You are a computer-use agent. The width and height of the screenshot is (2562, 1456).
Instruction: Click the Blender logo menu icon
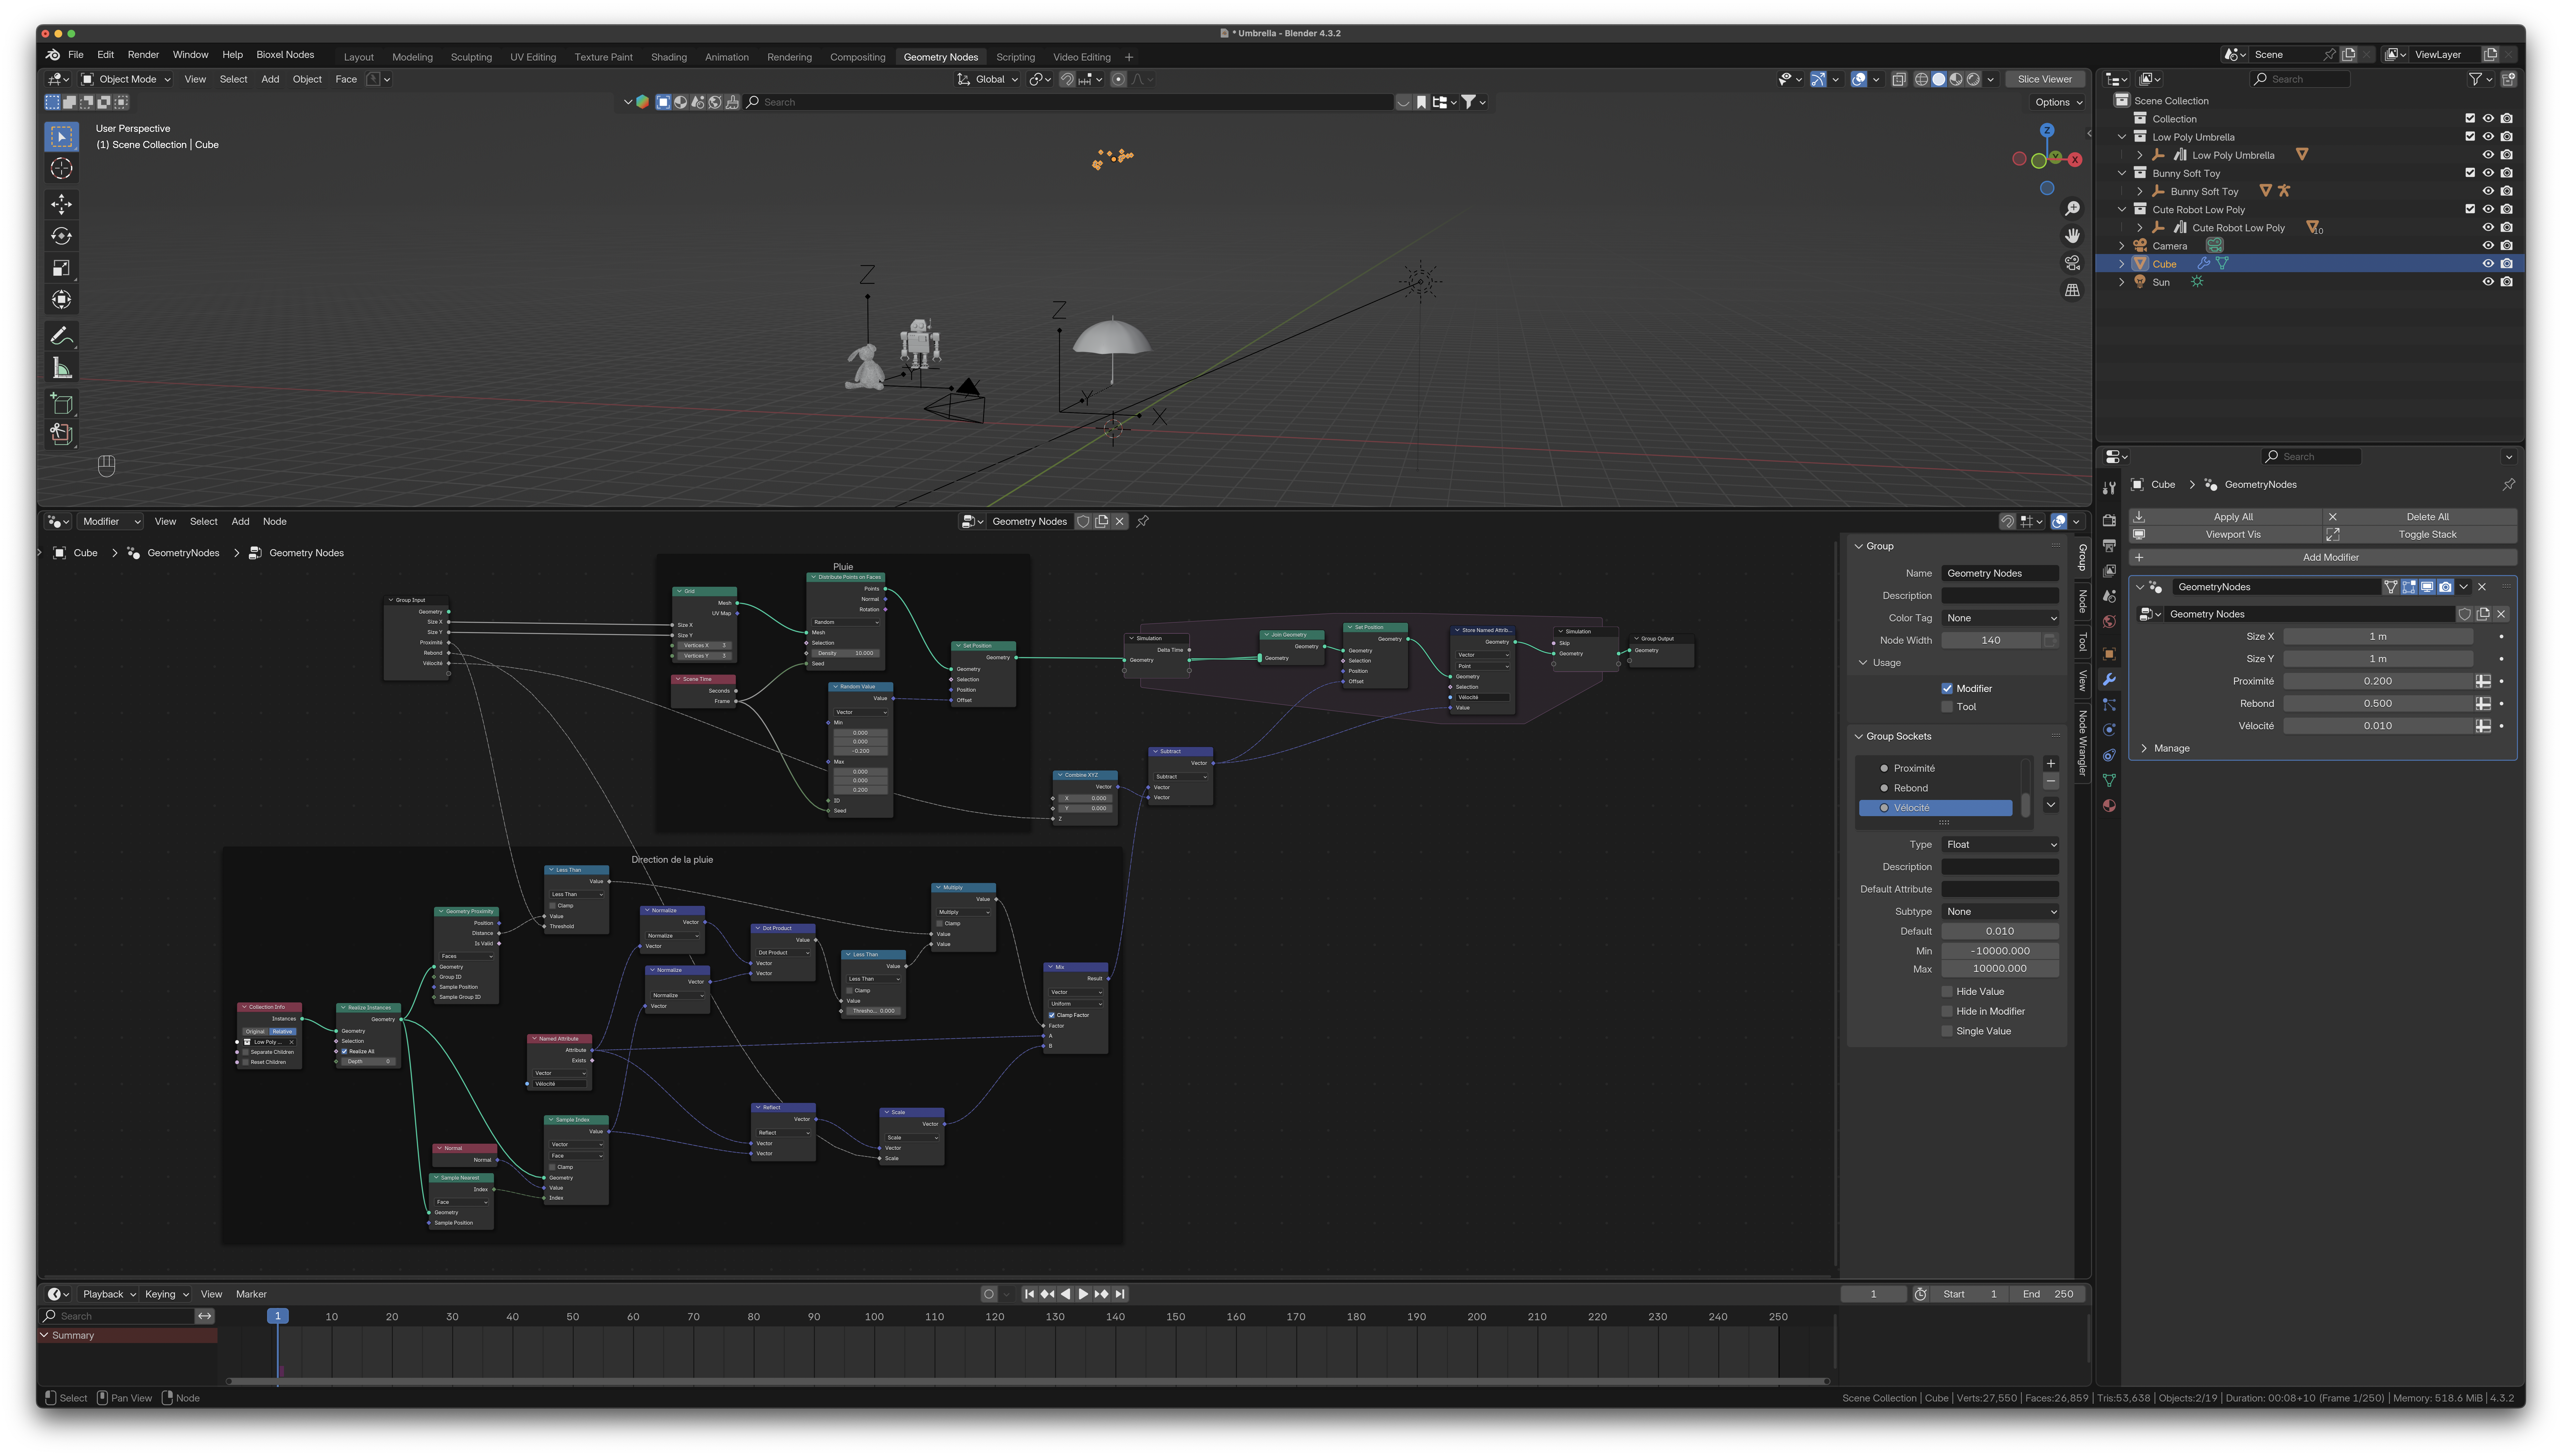coord(53,55)
